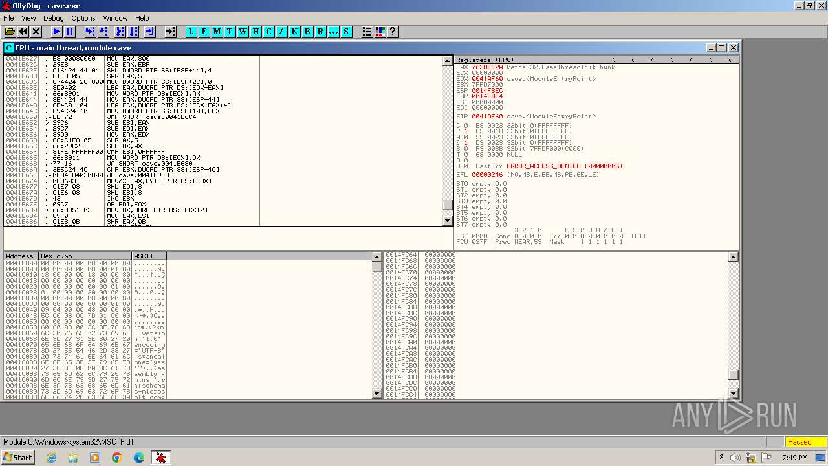Click the volume speaker tray icon
Screen dimensions: 828x466
[735, 458]
